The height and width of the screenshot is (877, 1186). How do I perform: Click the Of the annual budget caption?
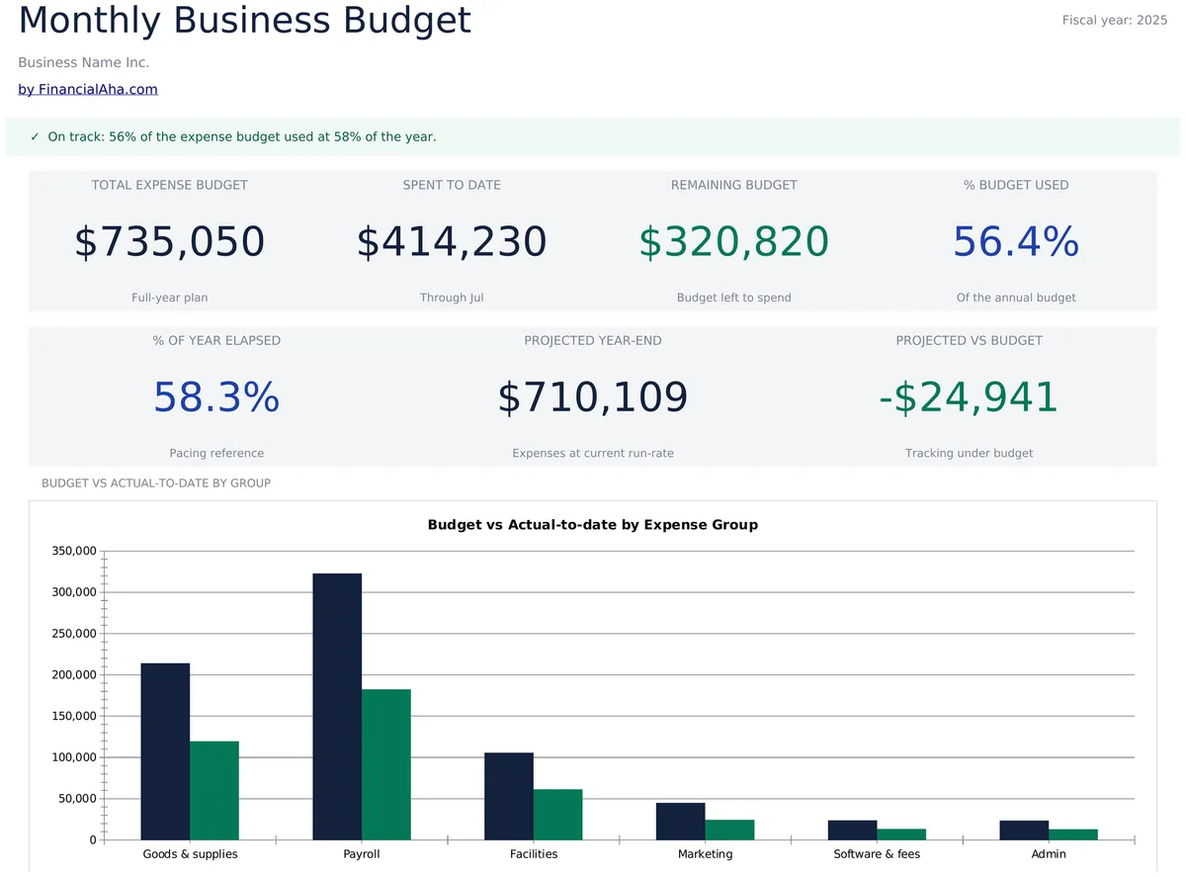click(x=1016, y=298)
